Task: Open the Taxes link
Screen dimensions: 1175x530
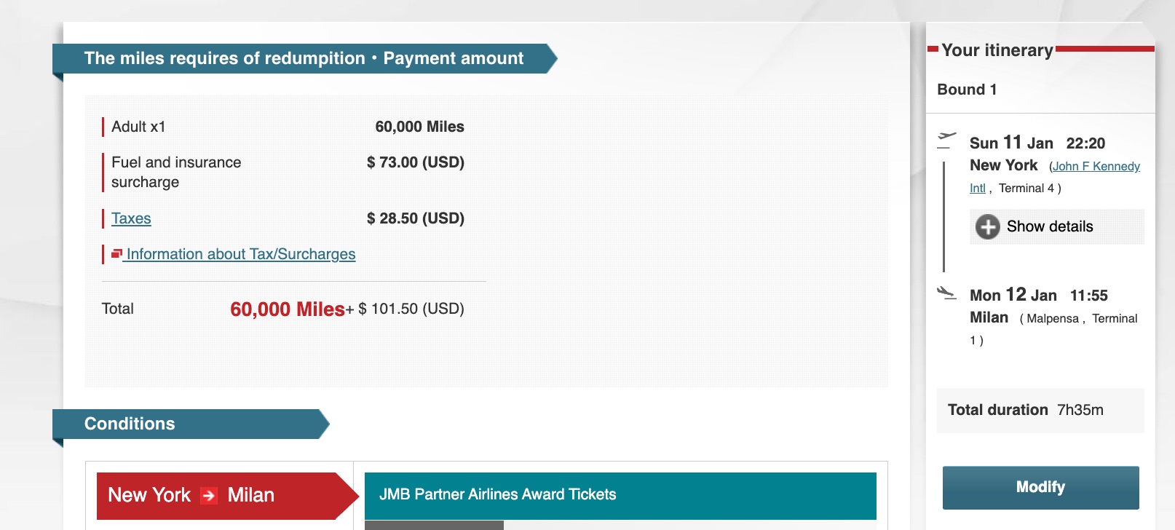Action: (131, 218)
